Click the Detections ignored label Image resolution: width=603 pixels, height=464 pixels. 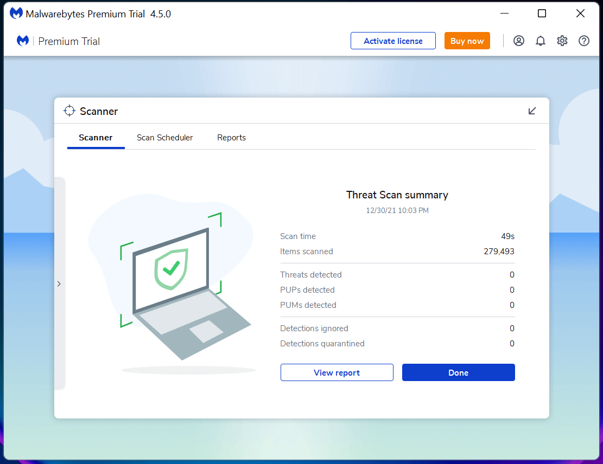(x=314, y=328)
